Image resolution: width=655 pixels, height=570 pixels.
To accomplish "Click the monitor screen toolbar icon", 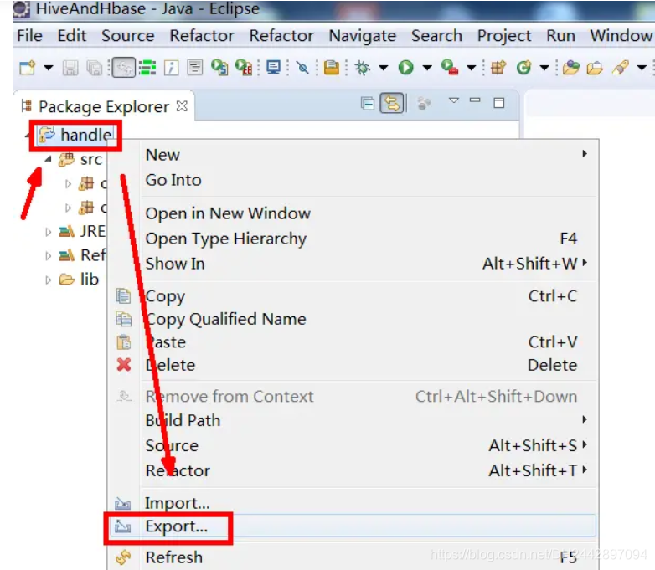I will click(273, 67).
